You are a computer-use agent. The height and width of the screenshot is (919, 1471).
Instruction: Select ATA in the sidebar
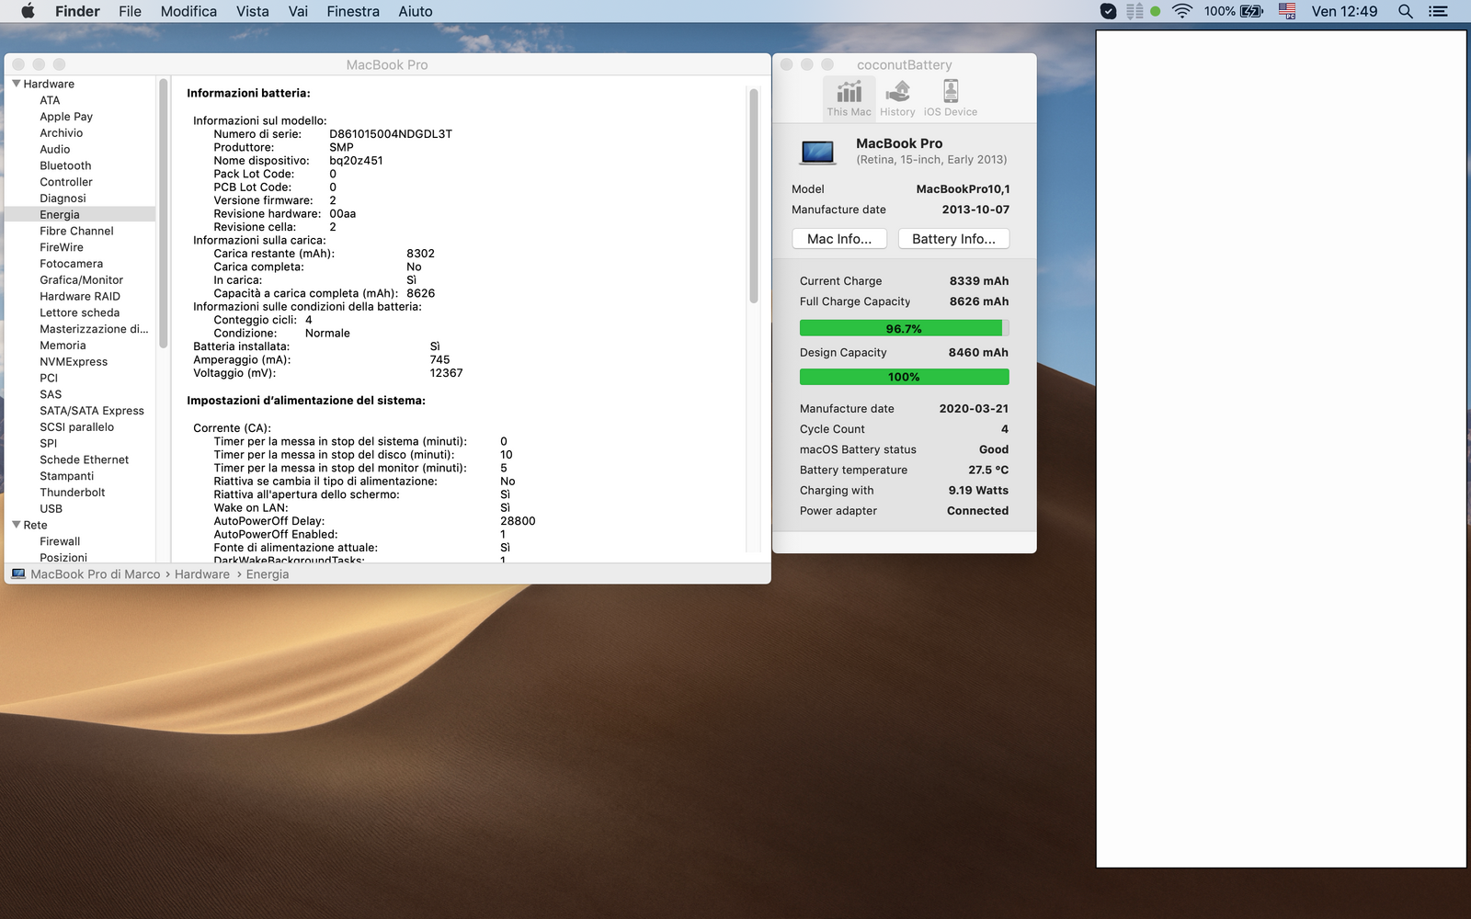pos(50,100)
